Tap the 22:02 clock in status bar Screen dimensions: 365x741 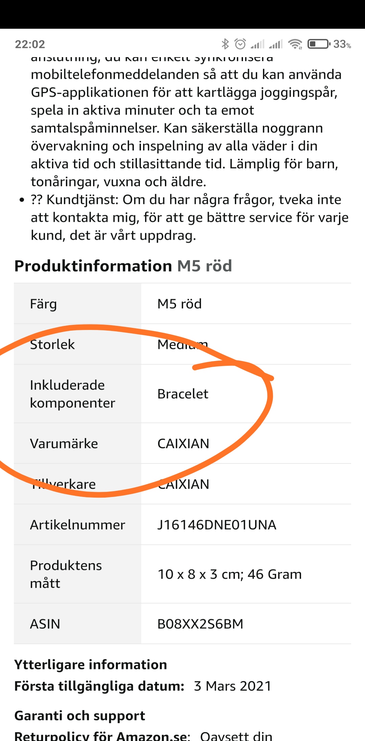point(30,44)
